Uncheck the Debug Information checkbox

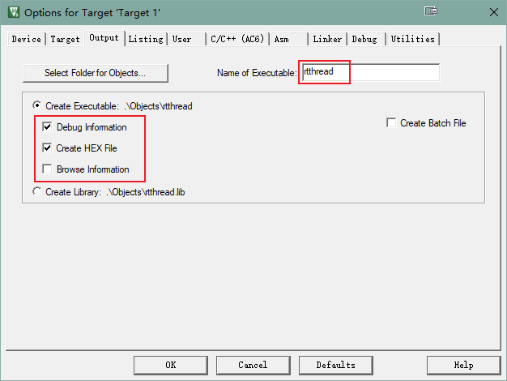tap(48, 127)
